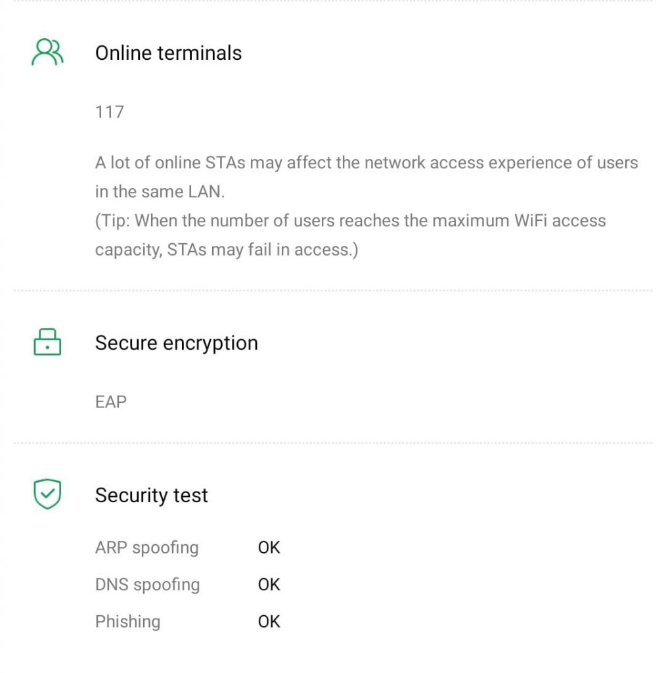Click the online STAs warning description

[366, 163]
